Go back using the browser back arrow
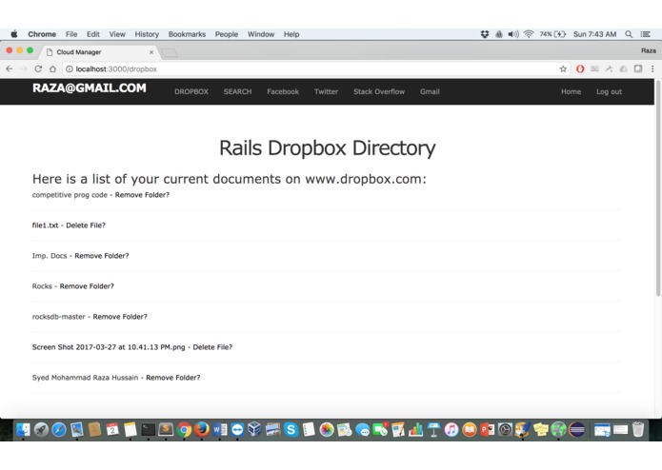This screenshot has width=662, height=470. click(x=10, y=69)
